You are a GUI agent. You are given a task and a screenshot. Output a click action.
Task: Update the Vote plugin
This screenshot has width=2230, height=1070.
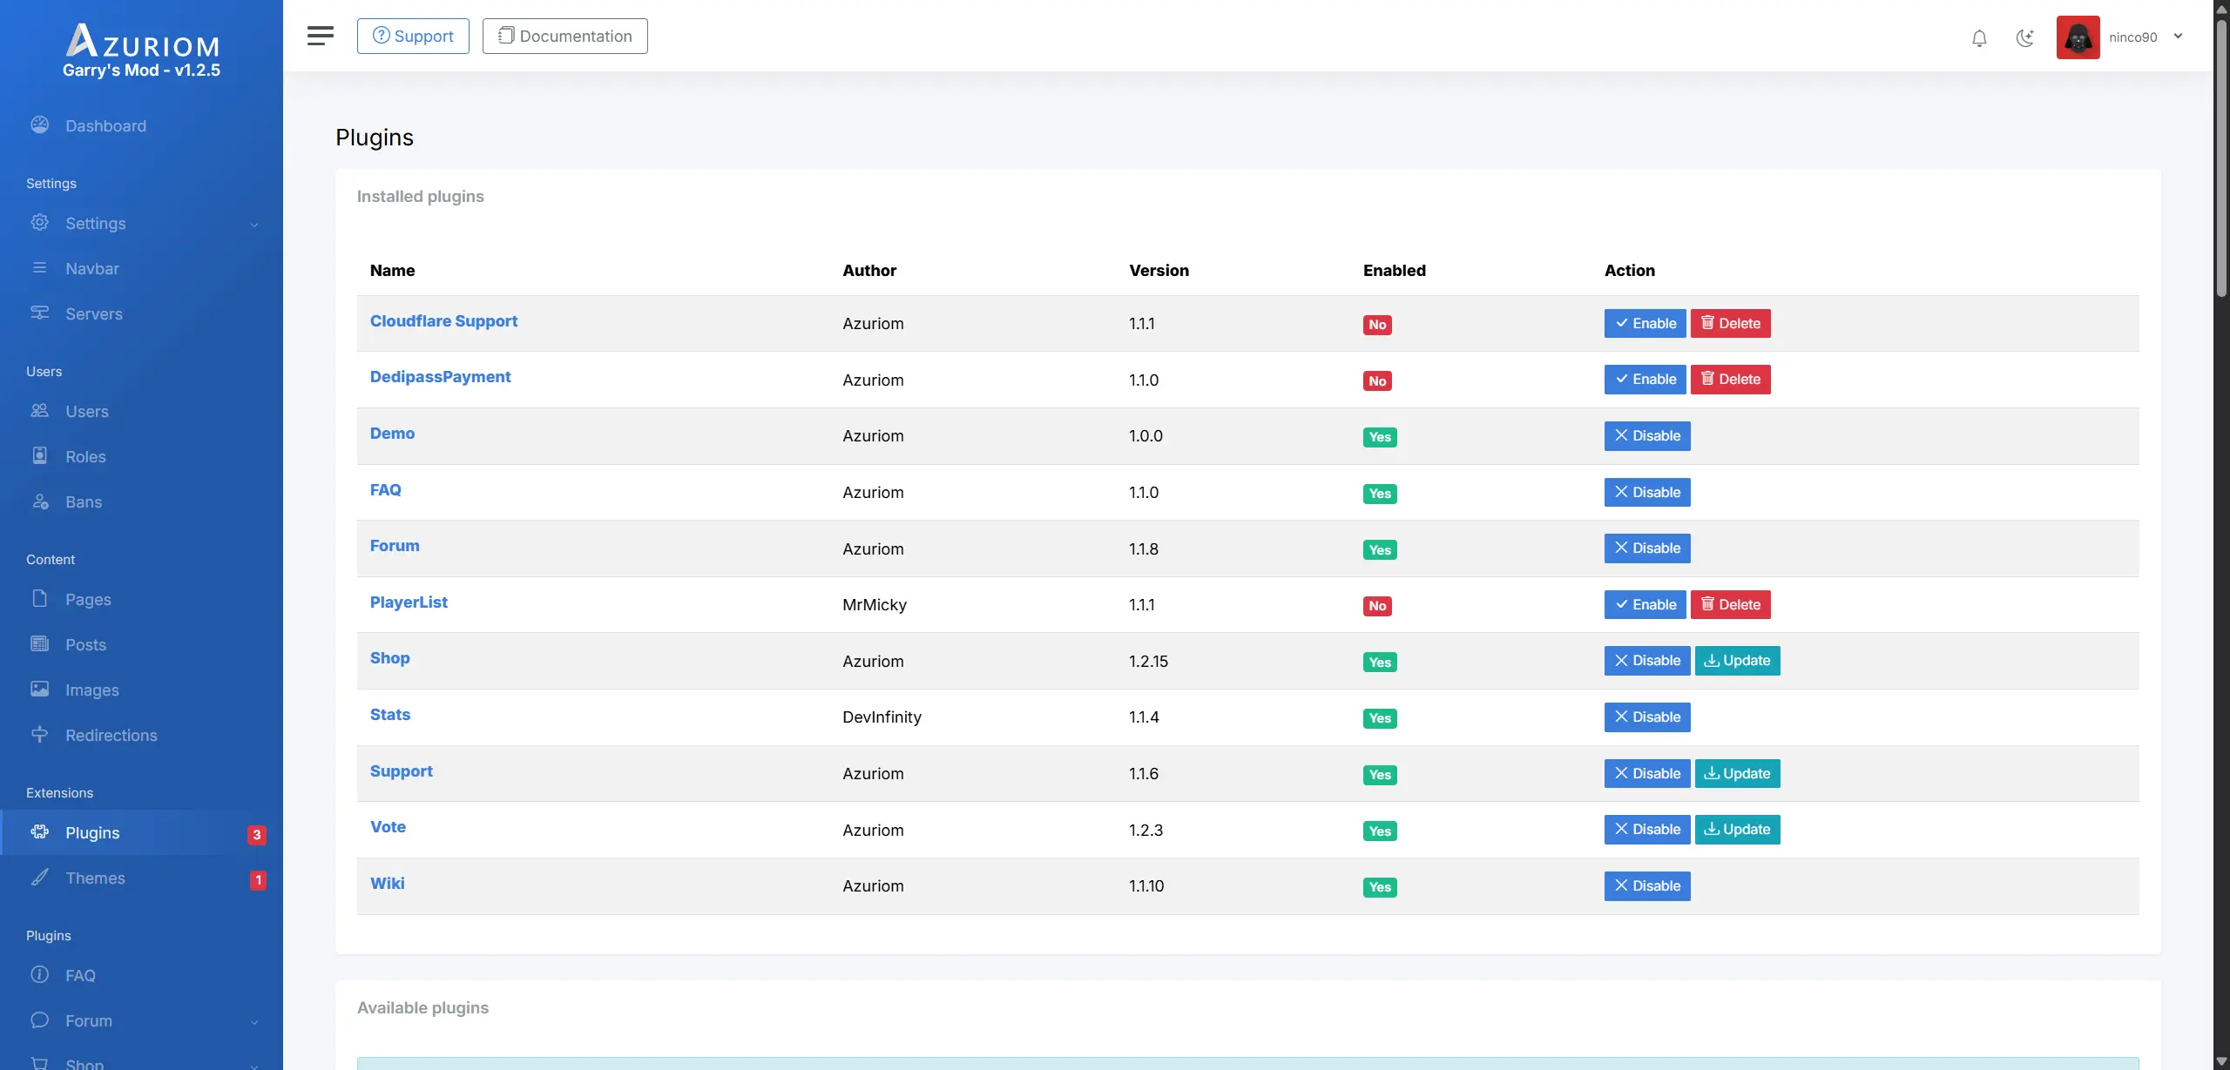[x=1738, y=829]
